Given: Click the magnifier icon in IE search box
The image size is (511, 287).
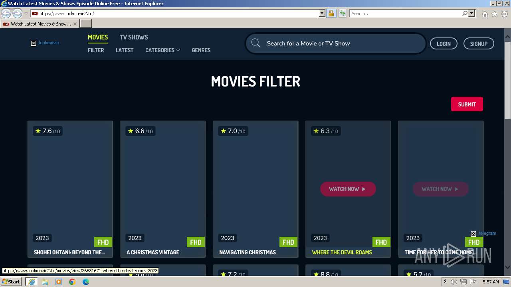Looking at the screenshot, I should 465,13.
